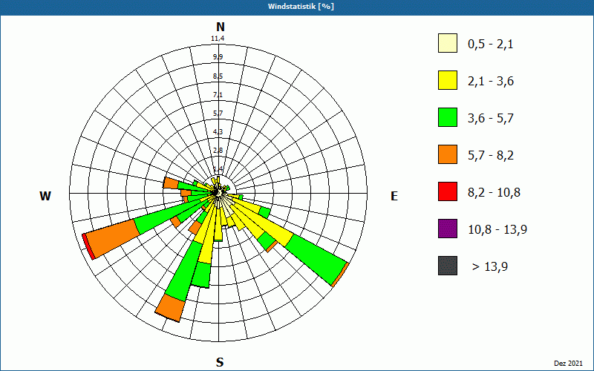This screenshot has width=594, height=371.
Task: Click the red tip of the west-southwest wind bar
Action: click(x=88, y=247)
